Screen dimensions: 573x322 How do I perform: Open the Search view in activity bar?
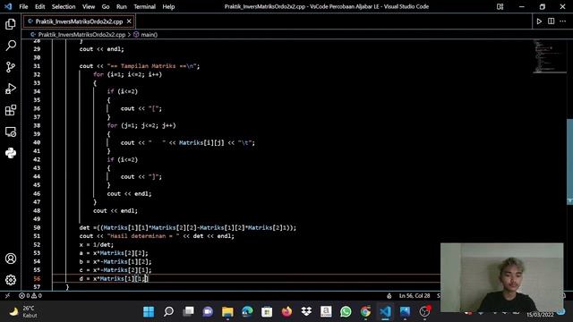[11, 46]
